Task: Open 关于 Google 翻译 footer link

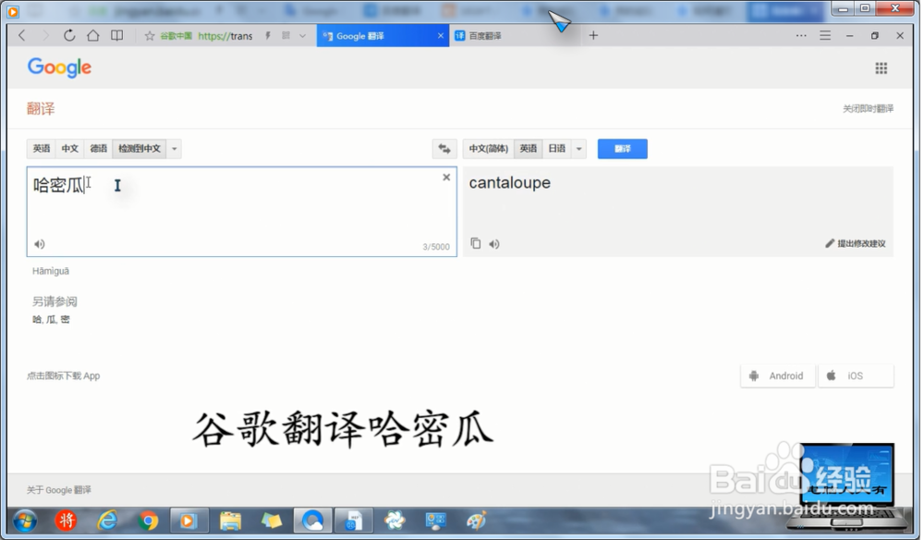Action: point(59,490)
